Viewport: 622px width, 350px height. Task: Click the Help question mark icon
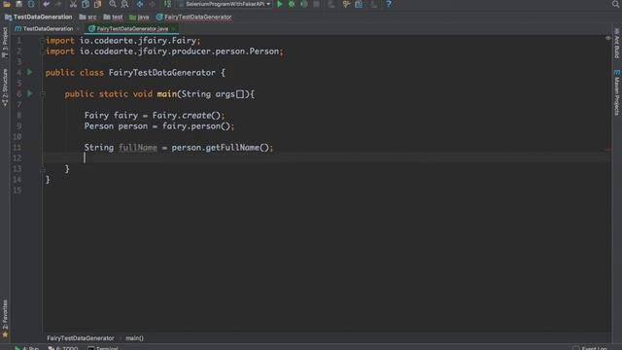pos(389,4)
